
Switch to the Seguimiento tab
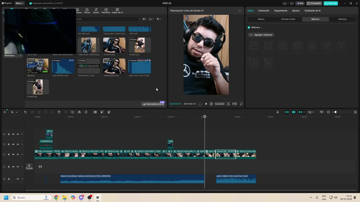[x=281, y=11]
